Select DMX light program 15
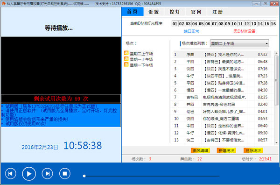The image size is (280, 185). (267, 24)
